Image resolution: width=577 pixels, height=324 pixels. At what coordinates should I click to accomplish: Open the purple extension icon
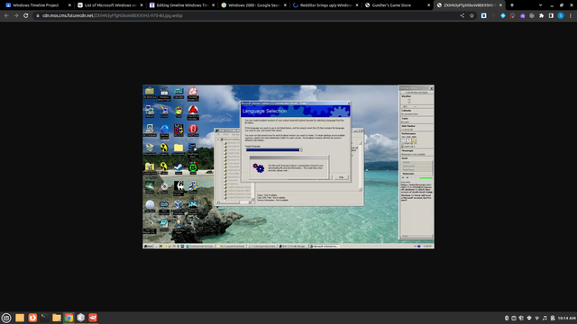[522, 16]
